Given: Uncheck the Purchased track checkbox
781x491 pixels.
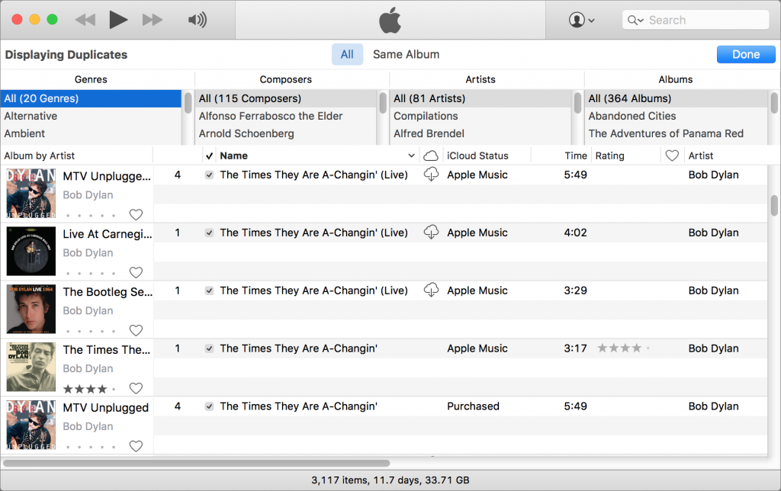Looking at the screenshot, I should click(x=209, y=406).
